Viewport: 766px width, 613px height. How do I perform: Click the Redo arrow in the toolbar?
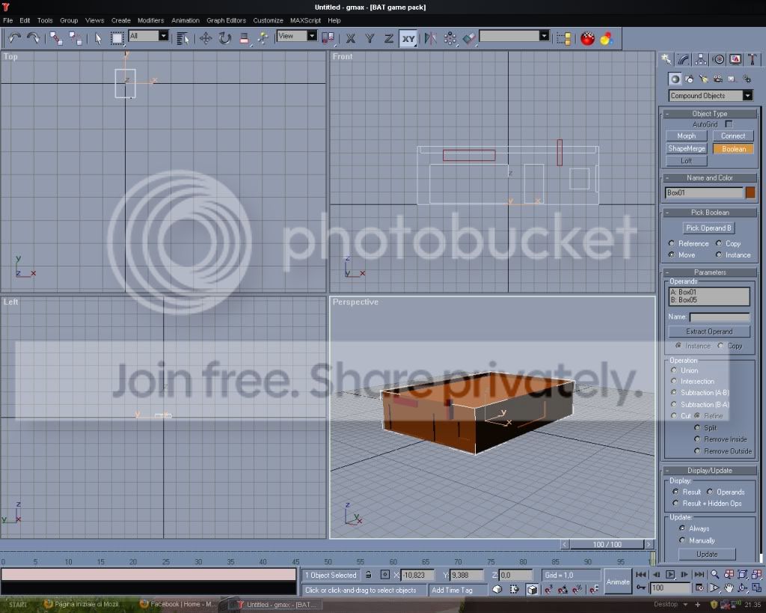point(33,38)
